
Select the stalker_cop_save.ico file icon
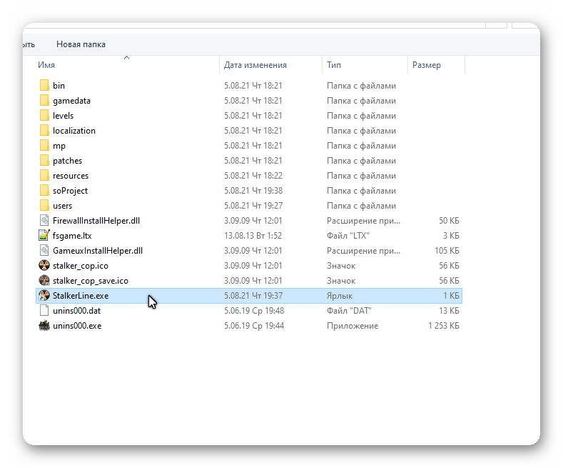[44, 281]
